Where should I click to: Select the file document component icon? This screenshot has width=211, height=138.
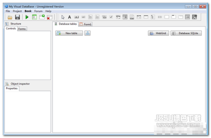[132, 17]
